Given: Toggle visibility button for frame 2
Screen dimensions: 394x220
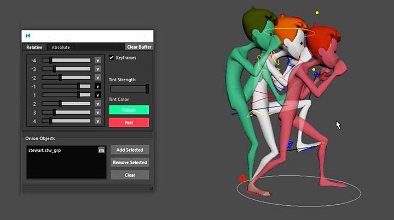Looking at the screenshot, I should (98, 104).
